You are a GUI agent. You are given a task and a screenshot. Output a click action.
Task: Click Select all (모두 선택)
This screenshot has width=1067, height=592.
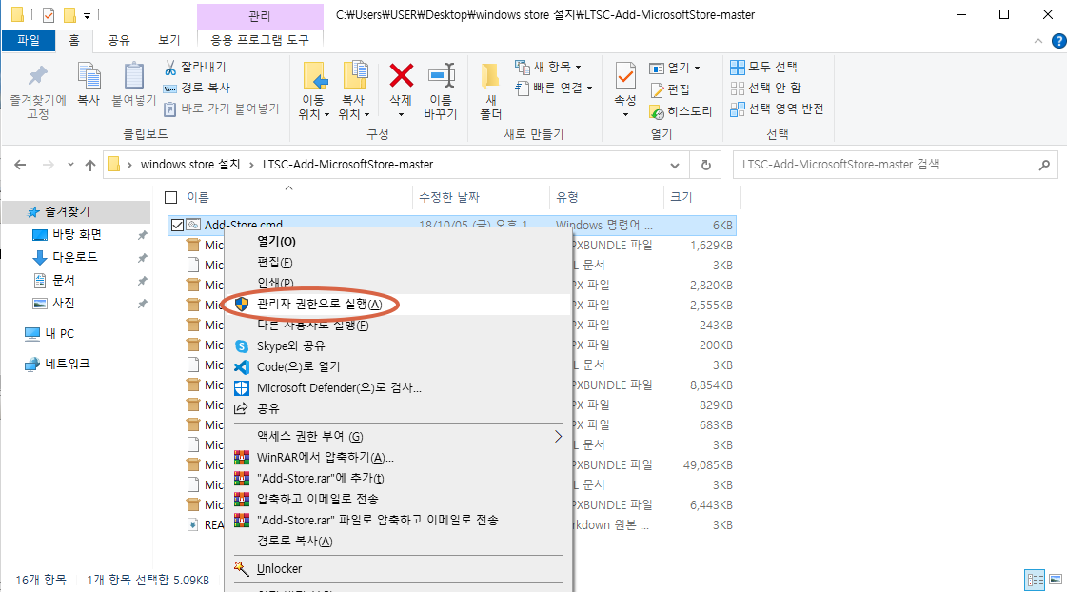click(x=763, y=67)
